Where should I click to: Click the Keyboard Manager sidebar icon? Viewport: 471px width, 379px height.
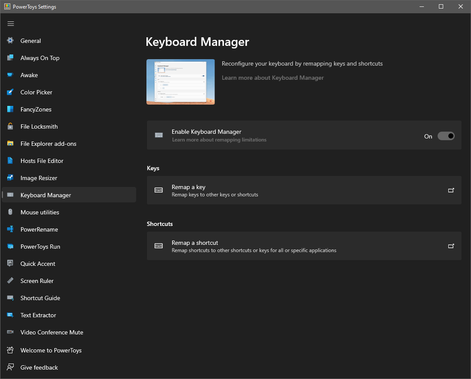point(10,195)
